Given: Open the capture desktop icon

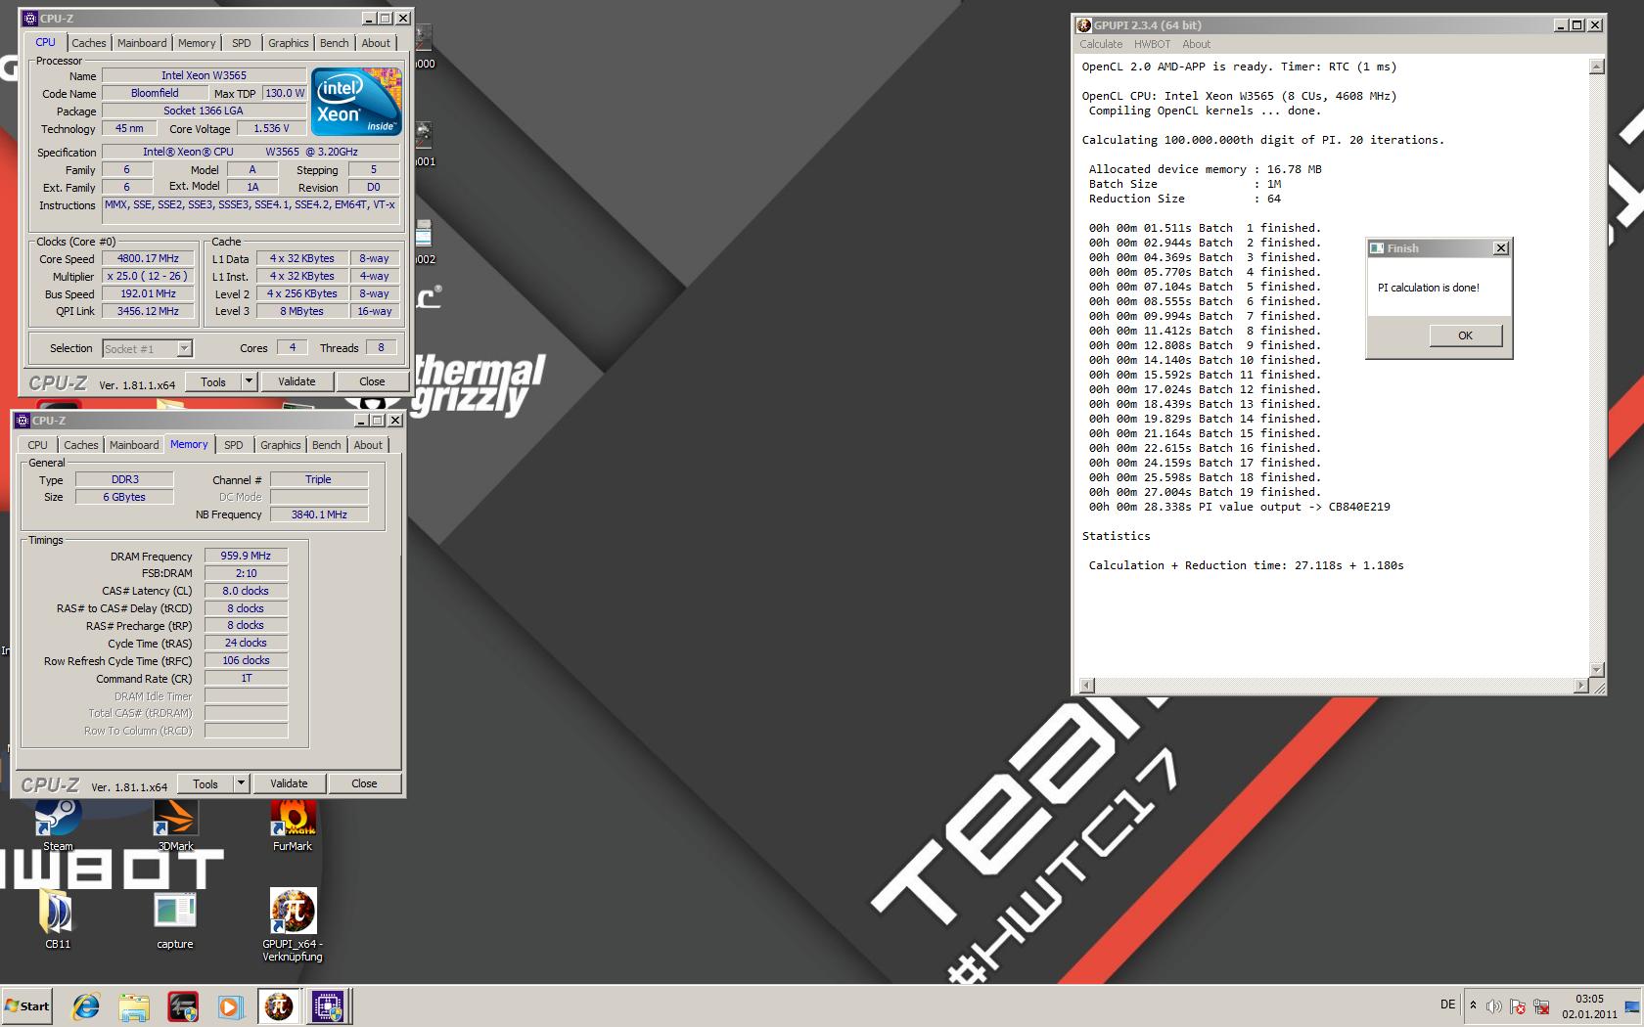Looking at the screenshot, I should click(x=175, y=919).
